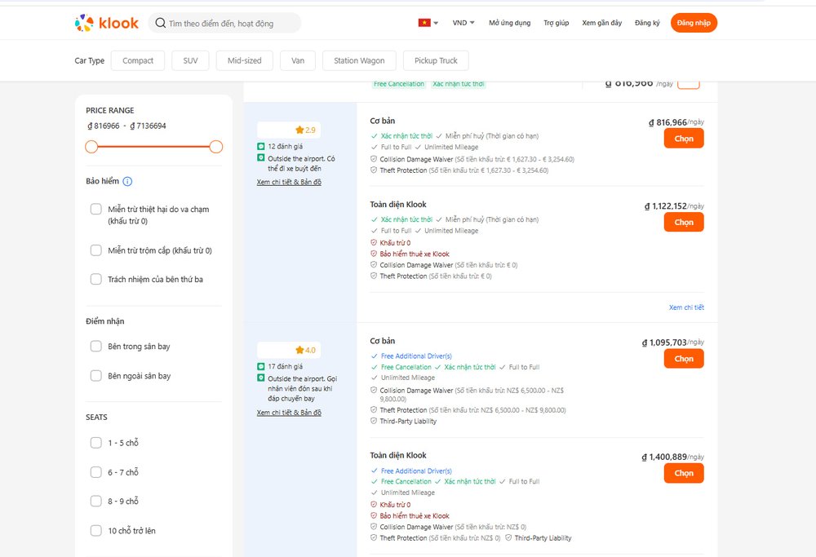Expand Xem chi tiết under first car
Viewport: 816px width, 557px height.
pyautogui.click(x=685, y=307)
